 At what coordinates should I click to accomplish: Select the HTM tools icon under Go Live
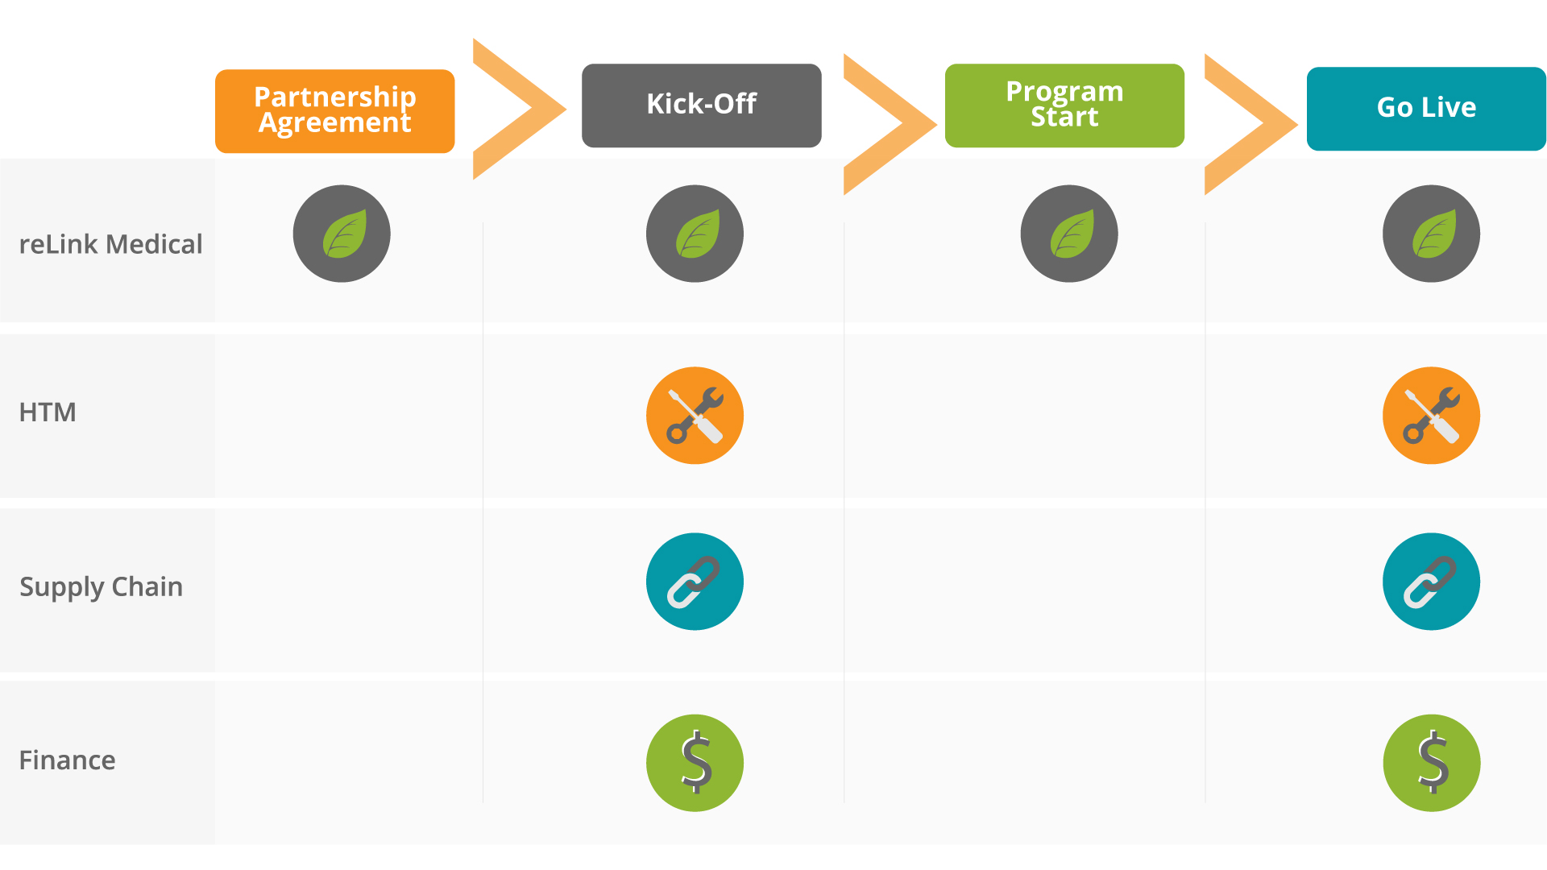[1431, 416]
